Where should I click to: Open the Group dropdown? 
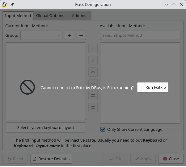[41, 35]
